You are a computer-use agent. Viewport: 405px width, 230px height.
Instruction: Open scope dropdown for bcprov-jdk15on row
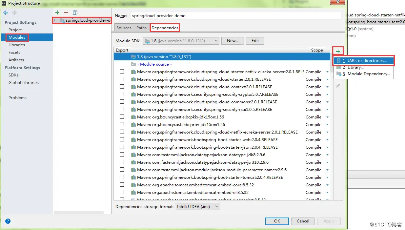tap(327, 125)
